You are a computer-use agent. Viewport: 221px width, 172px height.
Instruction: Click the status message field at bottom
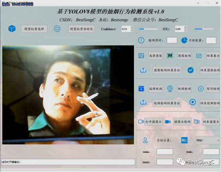point(68,162)
